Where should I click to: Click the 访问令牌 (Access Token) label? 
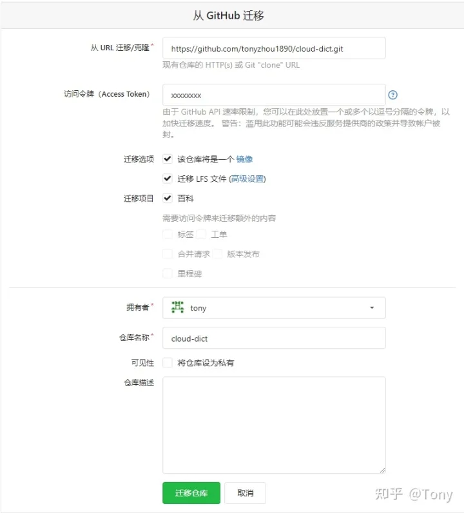click(x=107, y=94)
